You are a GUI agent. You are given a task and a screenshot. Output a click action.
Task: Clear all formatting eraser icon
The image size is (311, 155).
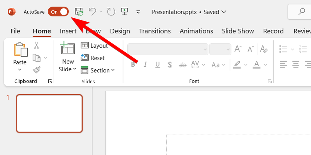click(264, 49)
